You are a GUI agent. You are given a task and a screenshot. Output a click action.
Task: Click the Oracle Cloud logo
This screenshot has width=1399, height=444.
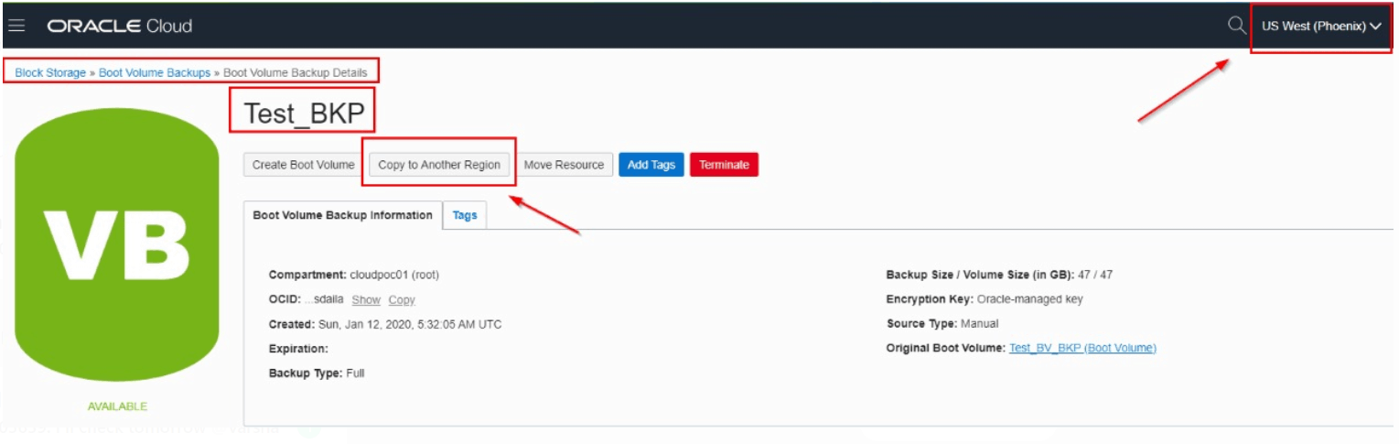(x=120, y=26)
